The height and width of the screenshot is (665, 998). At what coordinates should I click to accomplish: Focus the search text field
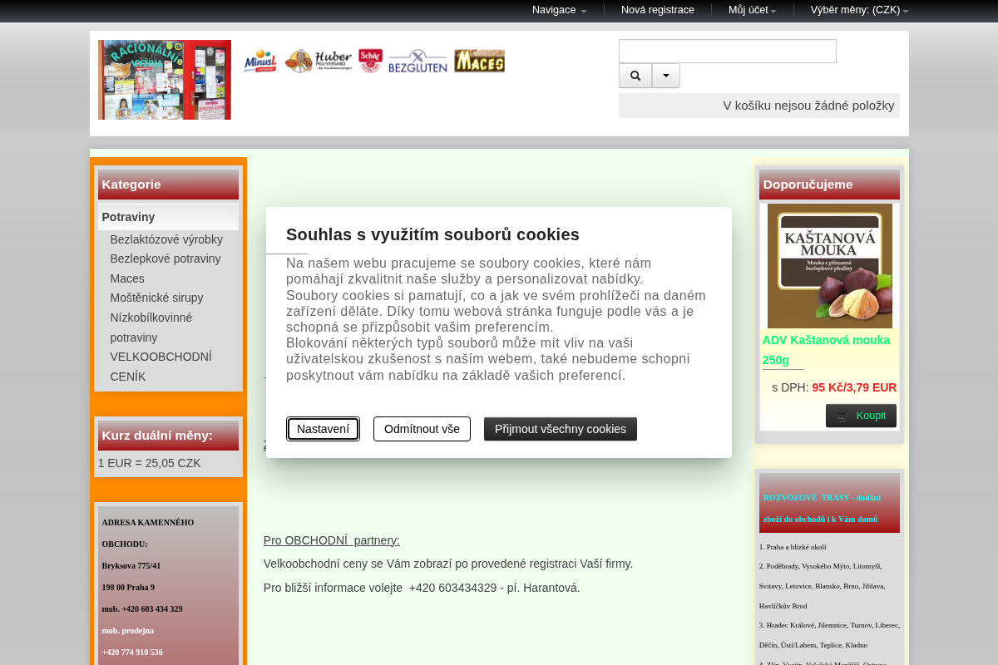pos(728,51)
